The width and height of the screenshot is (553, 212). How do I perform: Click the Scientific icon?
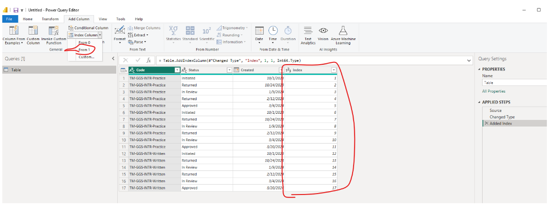pyautogui.click(x=207, y=30)
